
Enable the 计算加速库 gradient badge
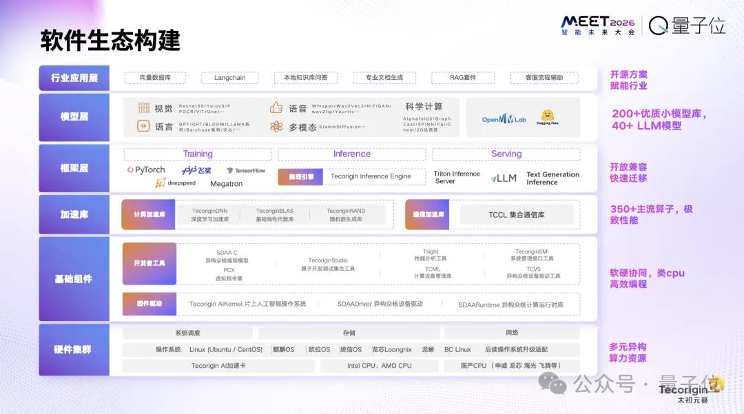[x=148, y=214]
